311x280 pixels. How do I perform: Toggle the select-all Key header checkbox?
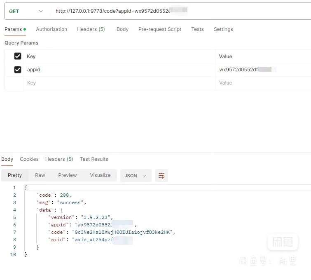pos(18,56)
